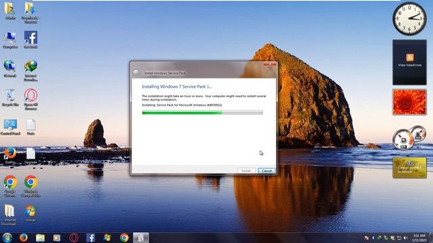Click the back arrow in installer title bar
This screenshot has height=243, width=433.
(x=135, y=73)
